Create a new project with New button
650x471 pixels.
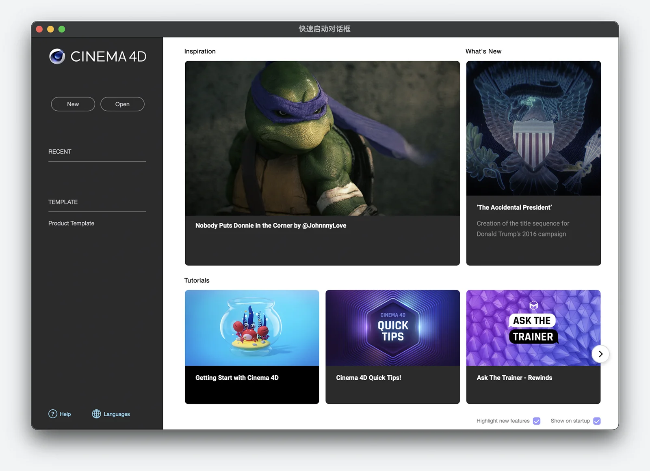pyautogui.click(x=73, y=104)
